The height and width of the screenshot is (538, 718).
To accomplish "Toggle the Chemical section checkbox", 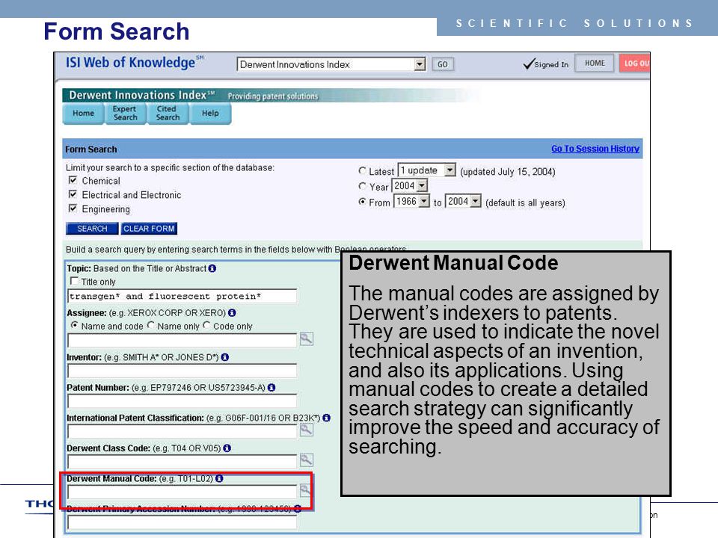I will tap(73, 180).
